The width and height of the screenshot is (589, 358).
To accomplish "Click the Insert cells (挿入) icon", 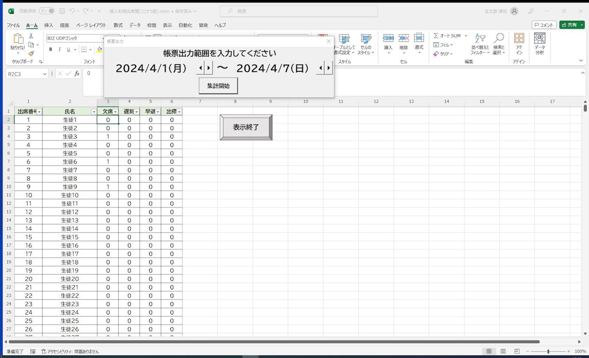I will [388, 38].
